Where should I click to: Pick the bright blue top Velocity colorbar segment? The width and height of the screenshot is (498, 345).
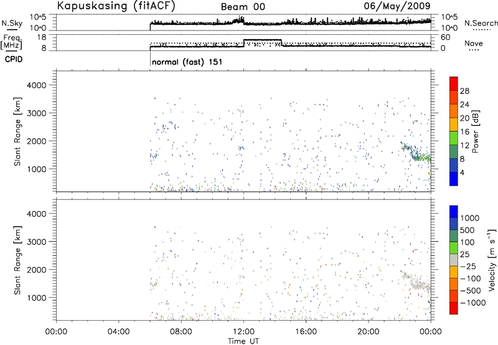coord(454,212)
